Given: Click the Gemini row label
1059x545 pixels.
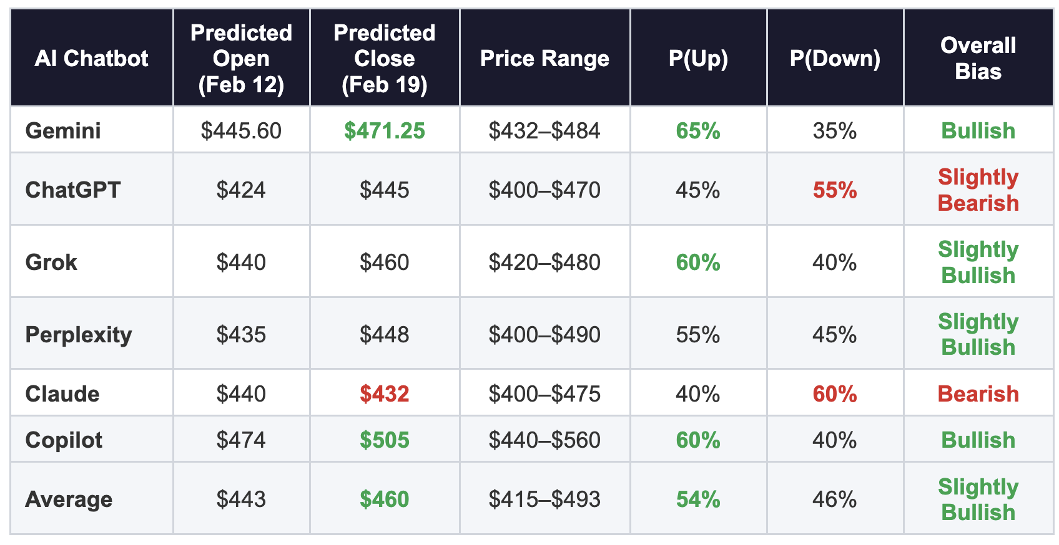Looking at the screenshot, I should click(63, 131).
